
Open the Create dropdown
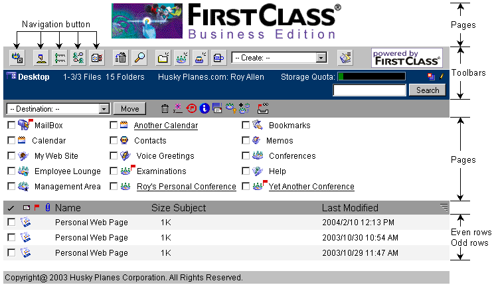280,58
